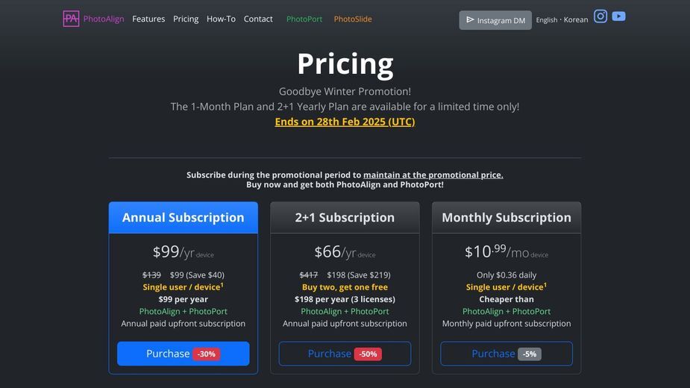
Task: Click the paper-plane icon in Instagram DM
Action: point(470,20)
